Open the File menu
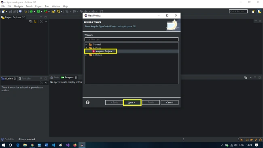263x148 pixels. pyautogui.click(x=3, y=6)
